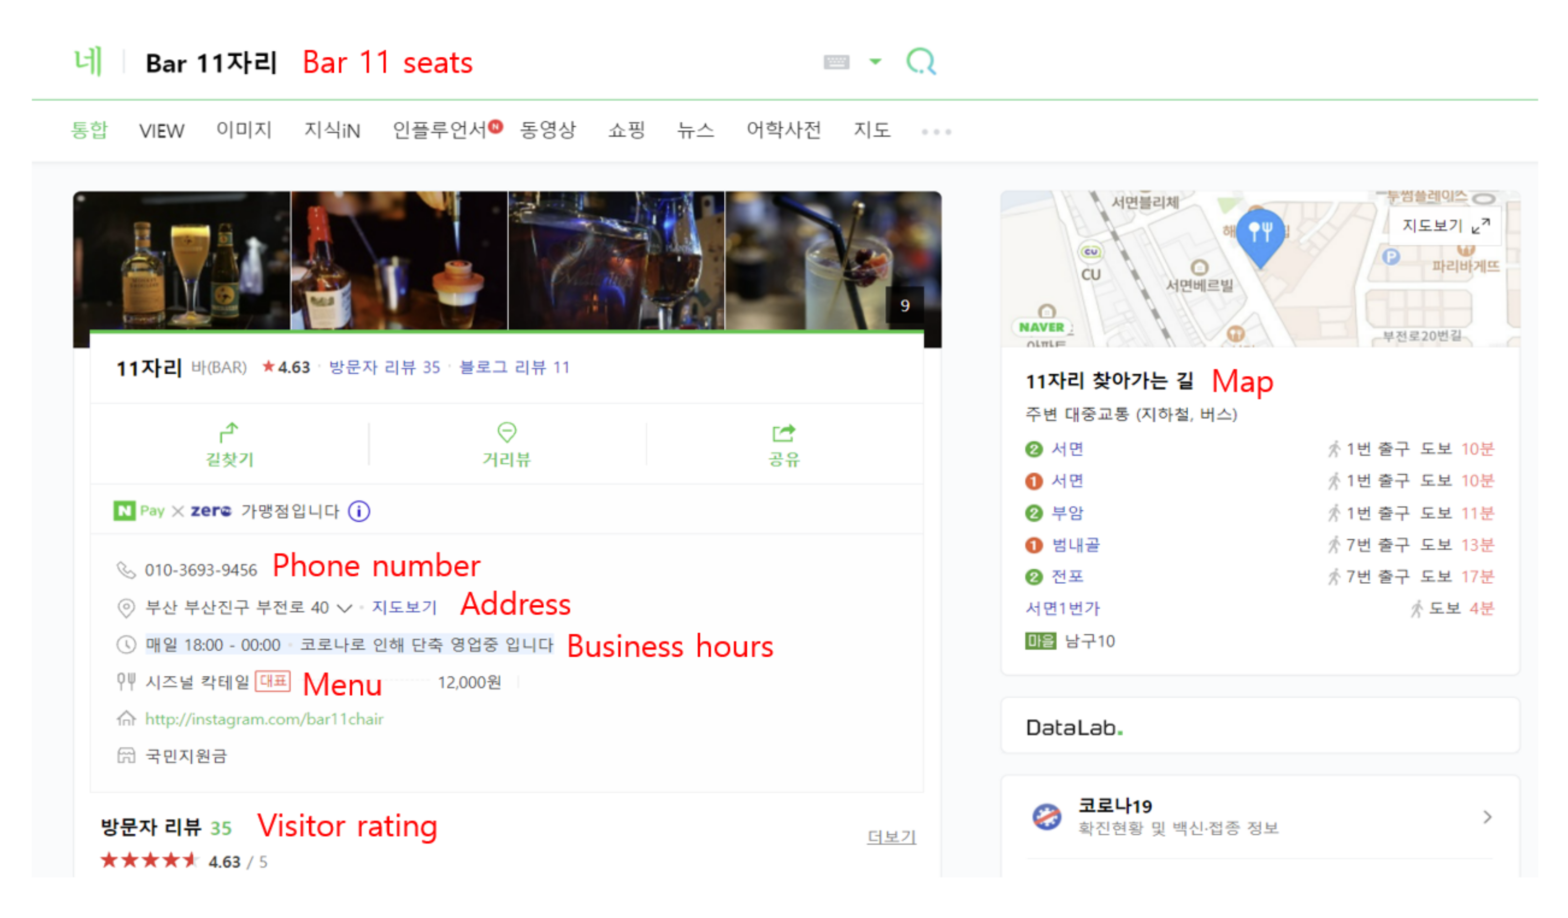Click the NPay zero info icon
The height and width of the screenshot is (918, 1568).
point(359,512)
